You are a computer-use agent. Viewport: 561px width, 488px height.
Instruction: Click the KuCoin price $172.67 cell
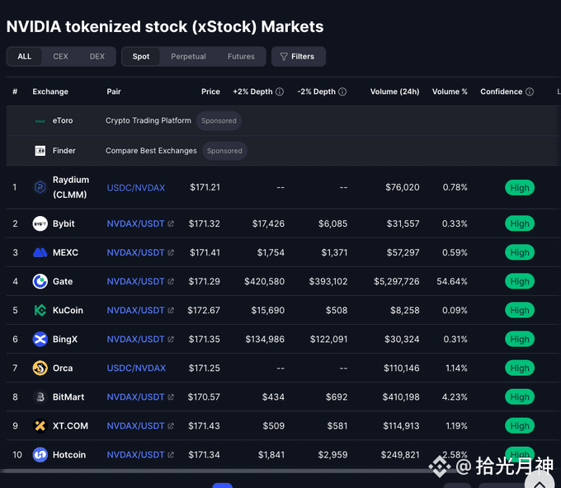(204, 310)
